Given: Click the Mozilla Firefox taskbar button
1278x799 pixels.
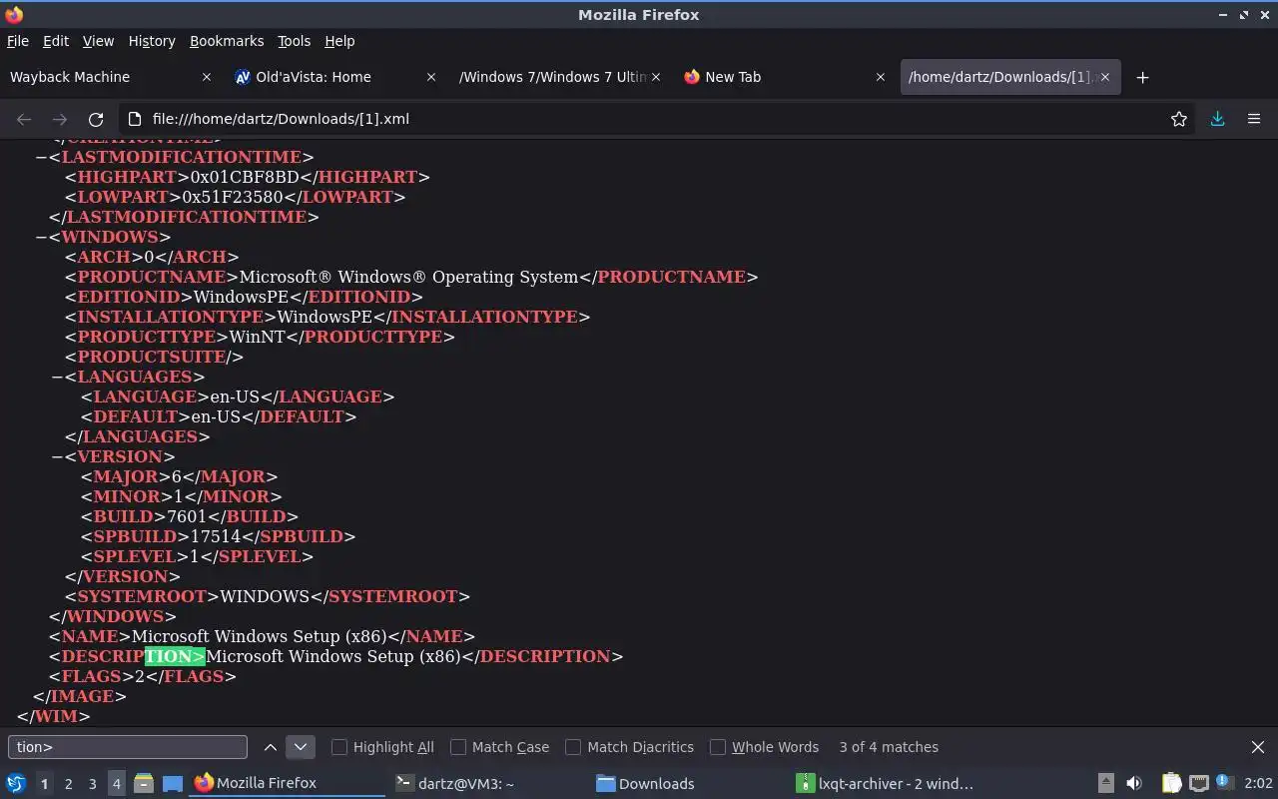Looking at the screenshot, I should pyautogui.click(x=287, y=783).
